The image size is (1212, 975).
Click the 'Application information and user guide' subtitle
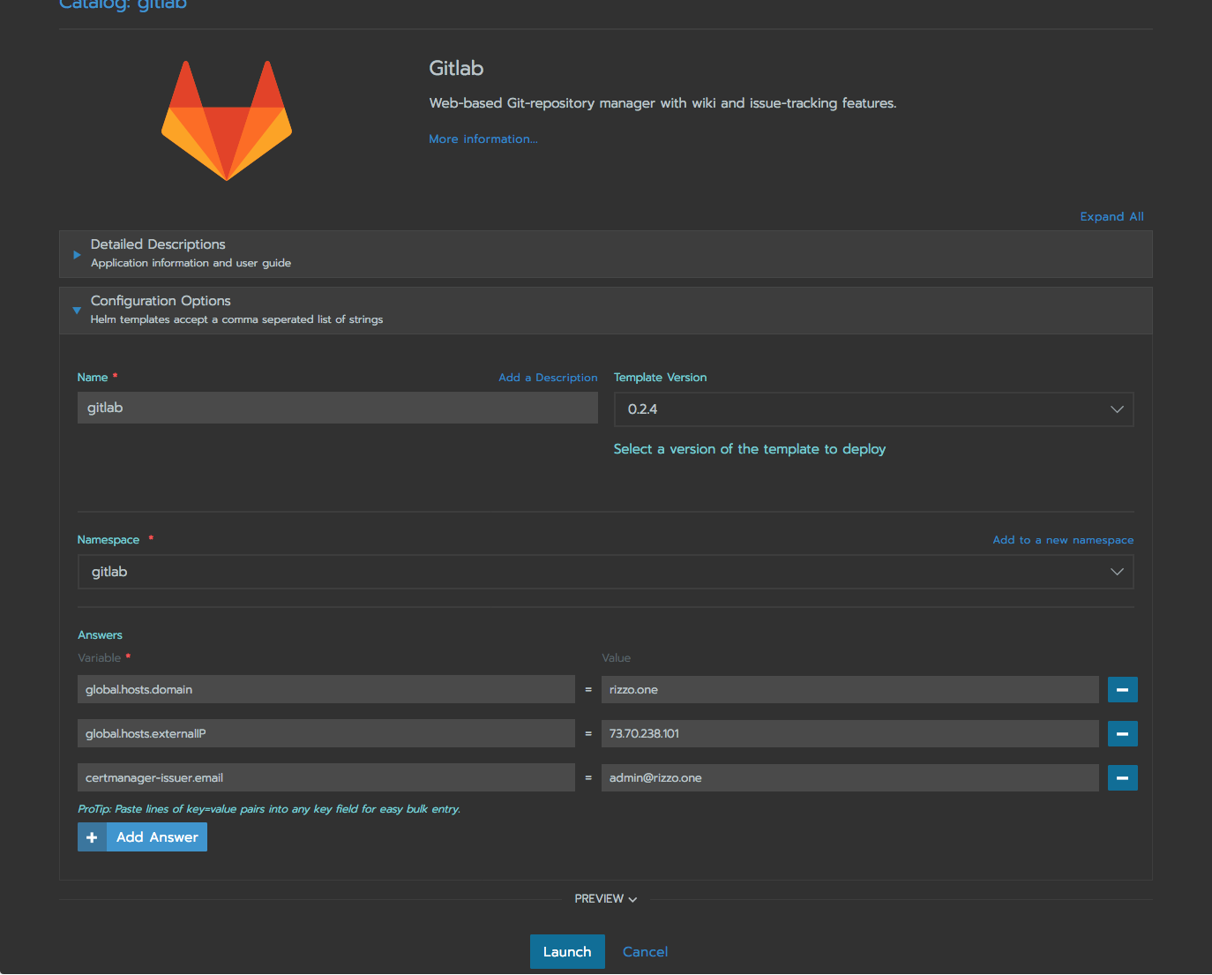(191, 263)
